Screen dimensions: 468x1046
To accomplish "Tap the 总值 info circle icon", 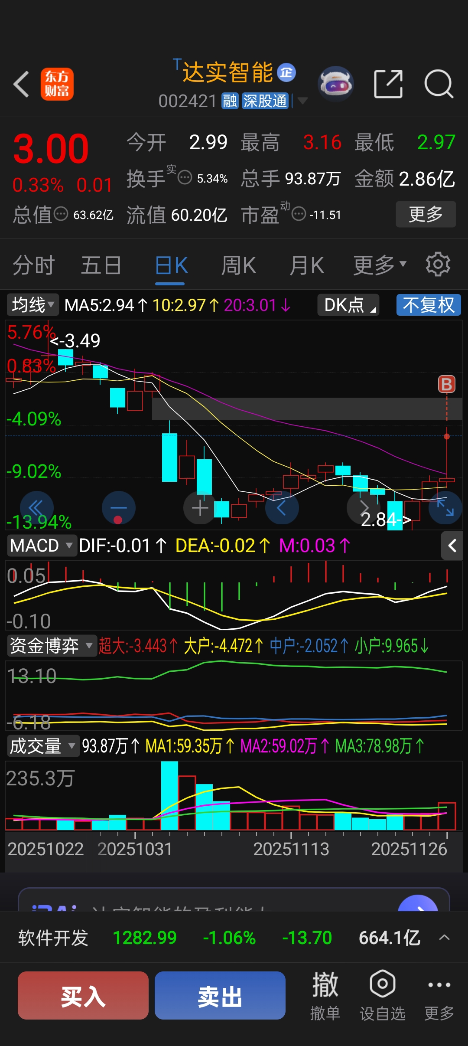I will click(61, 214).
